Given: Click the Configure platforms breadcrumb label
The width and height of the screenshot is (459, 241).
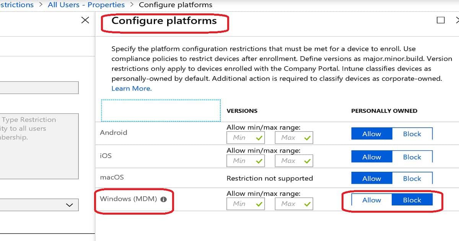Looking at the screenshot, I should [175, 5].
